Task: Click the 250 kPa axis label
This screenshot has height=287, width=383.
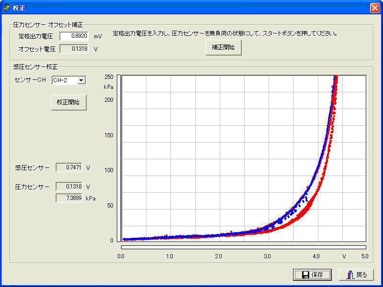Action: [x=109, y=77]
